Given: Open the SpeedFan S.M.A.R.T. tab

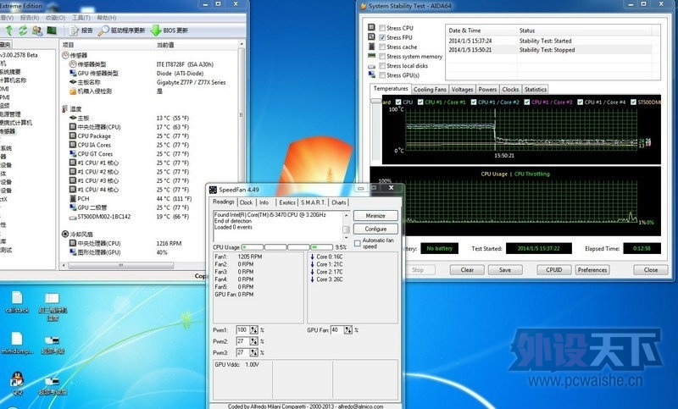Looking at the screenshot, I should pos(313,202).
